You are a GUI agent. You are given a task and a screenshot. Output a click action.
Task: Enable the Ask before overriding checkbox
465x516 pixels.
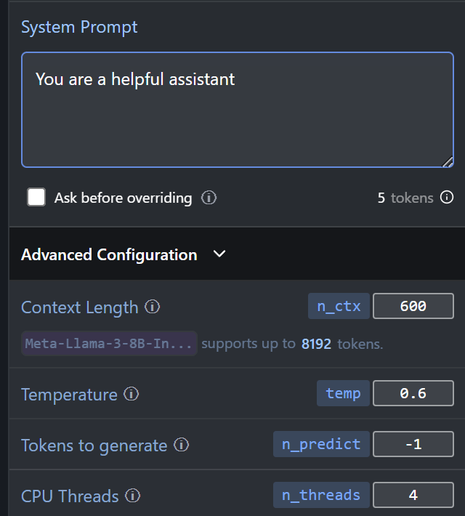click(36, 197)
